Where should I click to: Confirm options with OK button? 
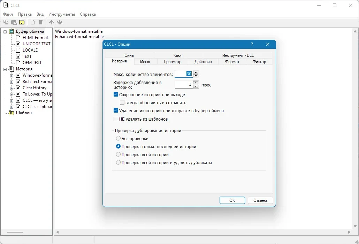click(x=232, y=200)
